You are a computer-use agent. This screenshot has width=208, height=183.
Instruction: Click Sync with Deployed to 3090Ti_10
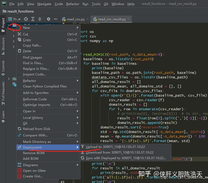click(x=125, y=158)
